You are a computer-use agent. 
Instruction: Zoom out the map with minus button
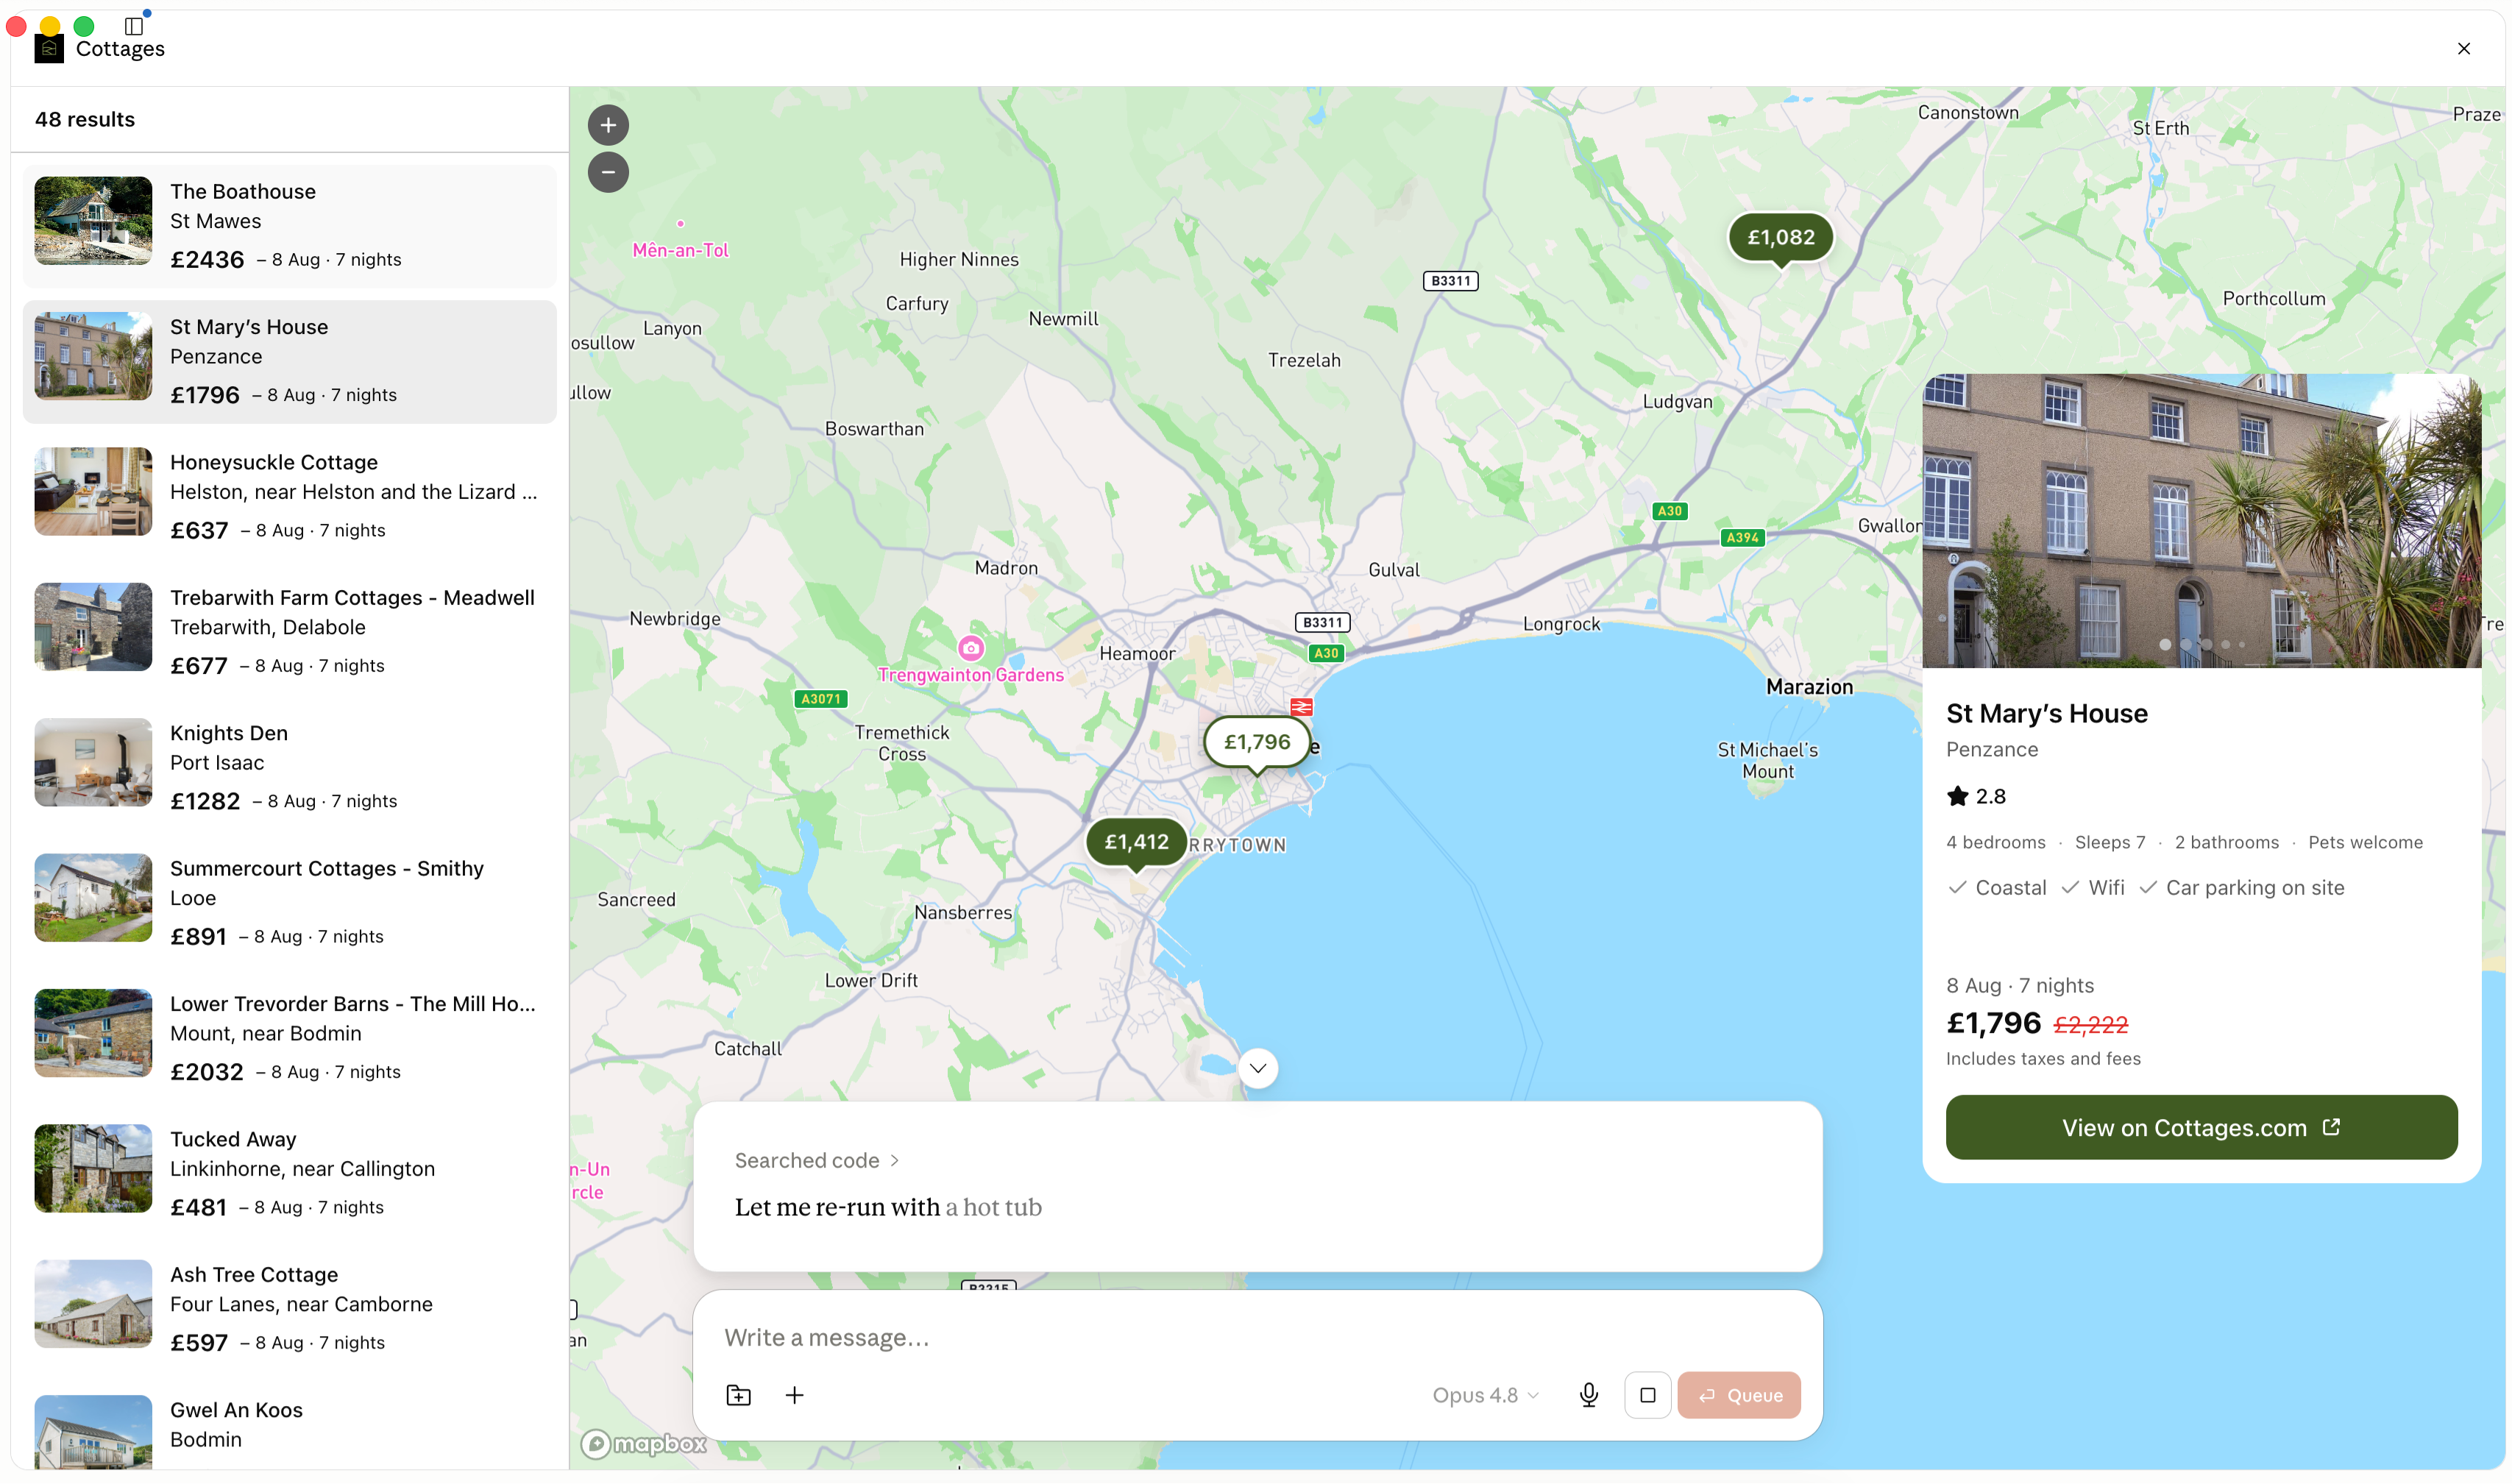click(x=608, y=172)
